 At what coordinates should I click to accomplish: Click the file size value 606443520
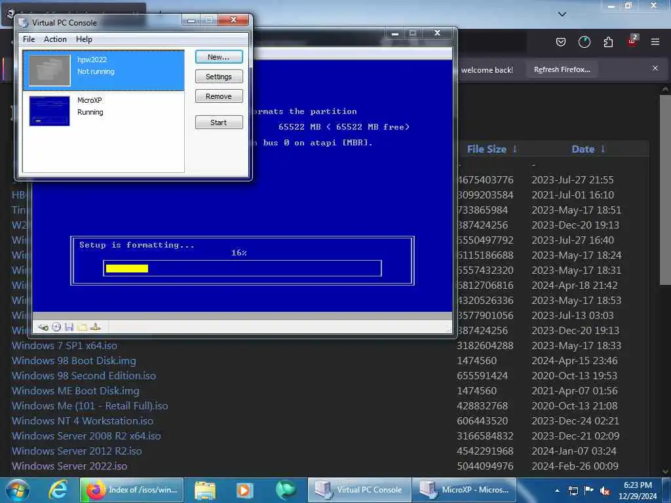pyautogui.click(x=482, y=421)
